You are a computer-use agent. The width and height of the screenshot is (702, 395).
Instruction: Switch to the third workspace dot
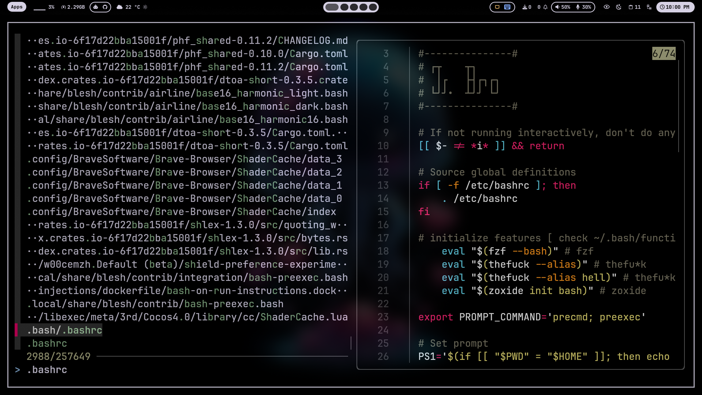tap(354, 7)
